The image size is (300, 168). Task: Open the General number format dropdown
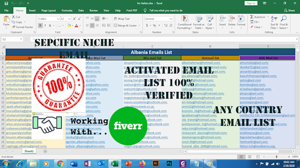[171, 18]
